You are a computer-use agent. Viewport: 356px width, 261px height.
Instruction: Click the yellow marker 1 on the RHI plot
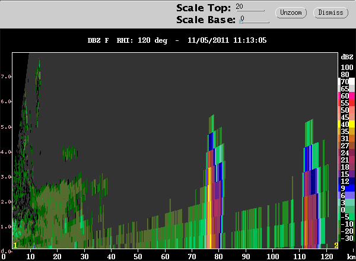[15, 246]
